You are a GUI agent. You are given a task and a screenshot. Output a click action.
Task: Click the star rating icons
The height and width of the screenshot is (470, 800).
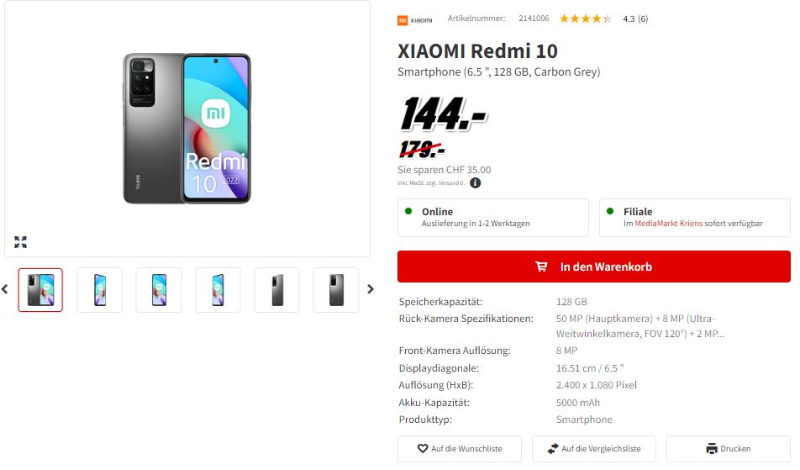[585, 18]
